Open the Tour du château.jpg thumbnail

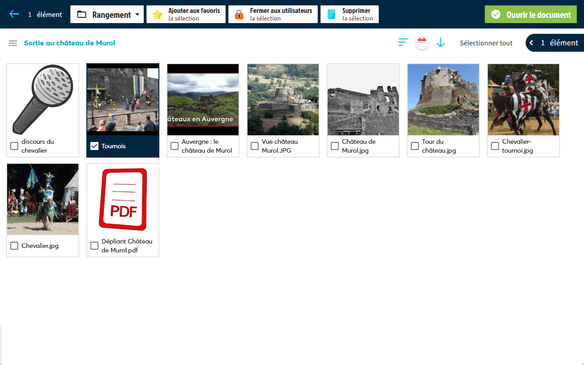pyautogui.click(x=443, y=100)
